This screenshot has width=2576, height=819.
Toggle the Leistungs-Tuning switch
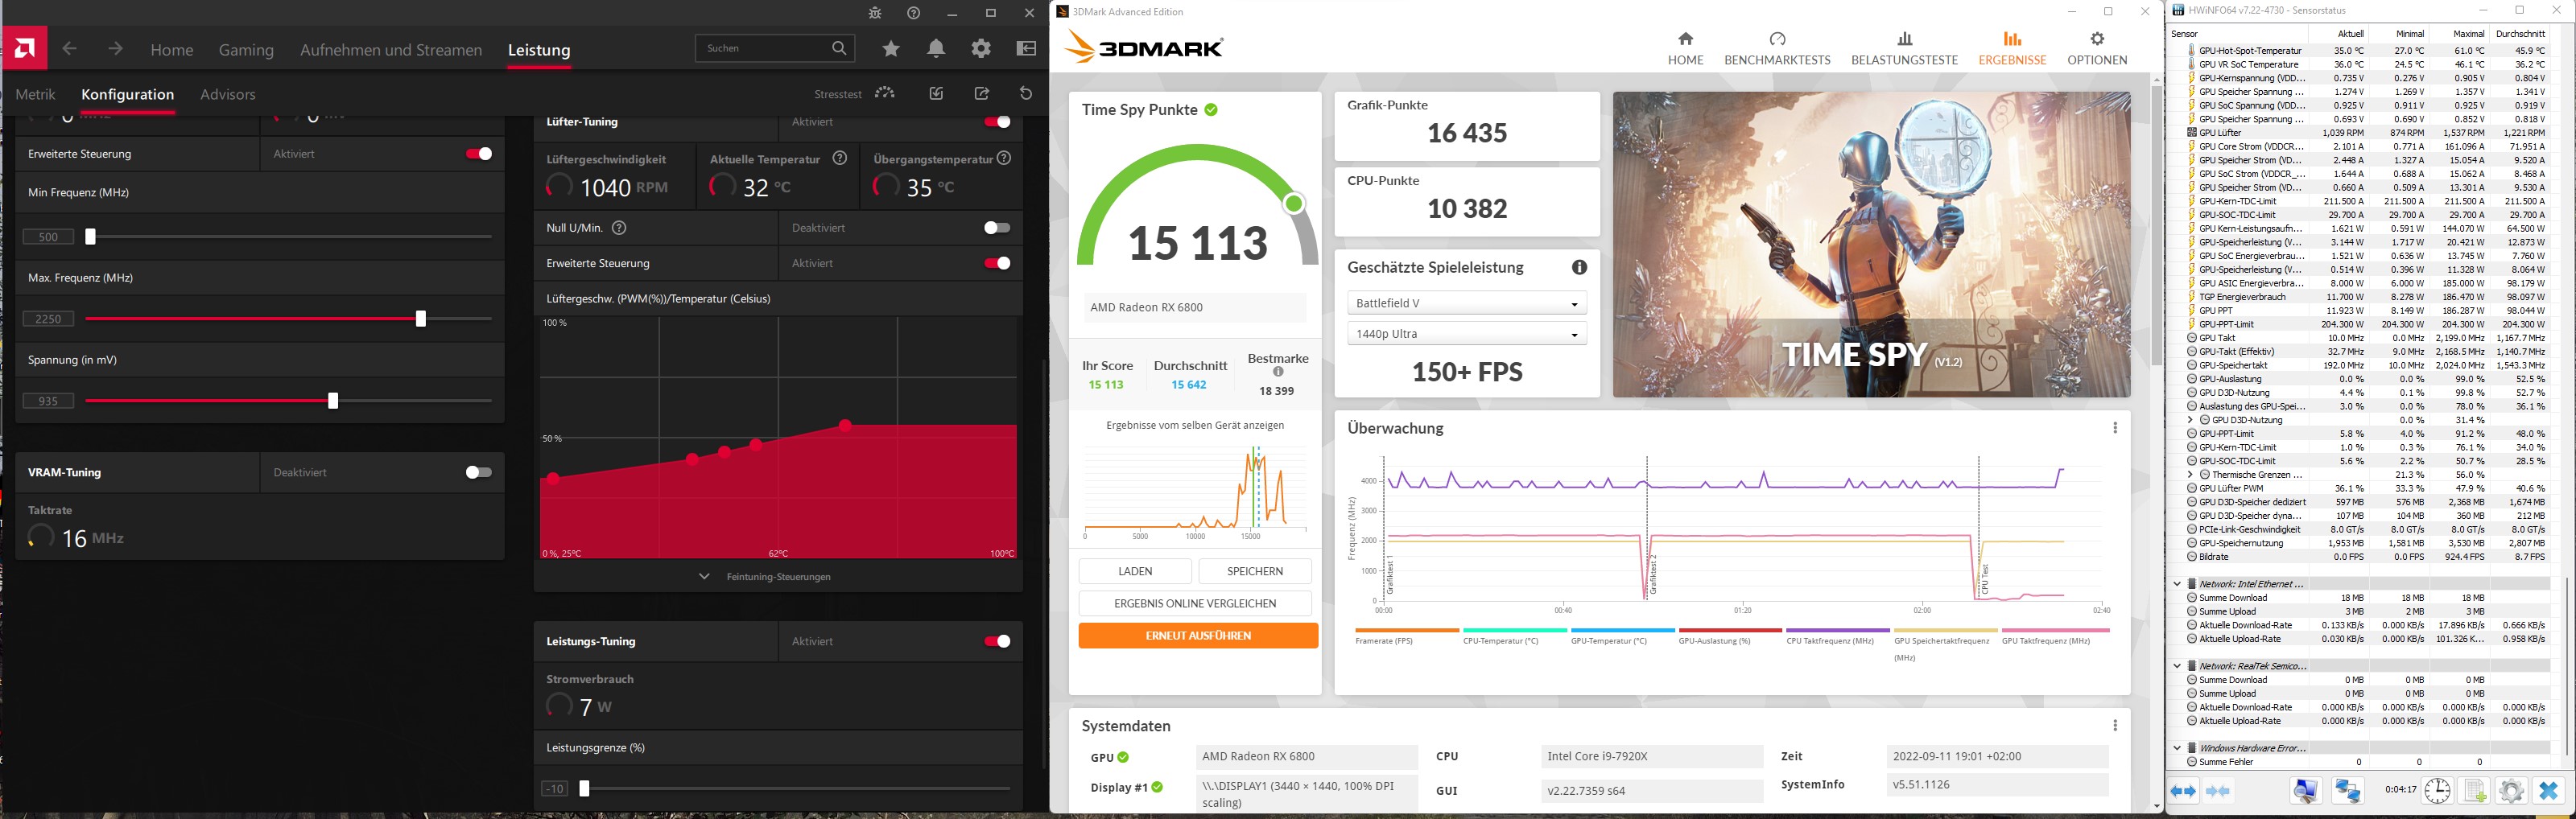[997, 641]
